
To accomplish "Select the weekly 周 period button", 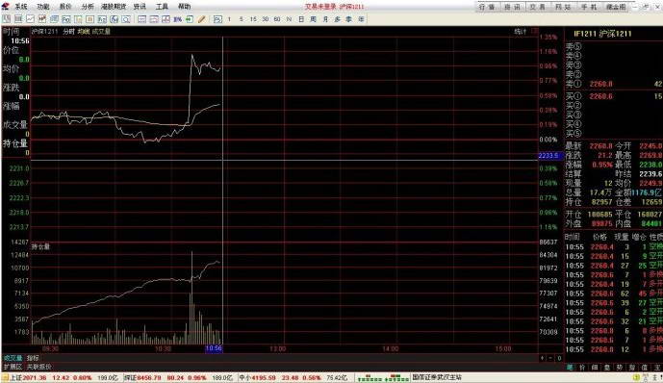I will 313,19.
